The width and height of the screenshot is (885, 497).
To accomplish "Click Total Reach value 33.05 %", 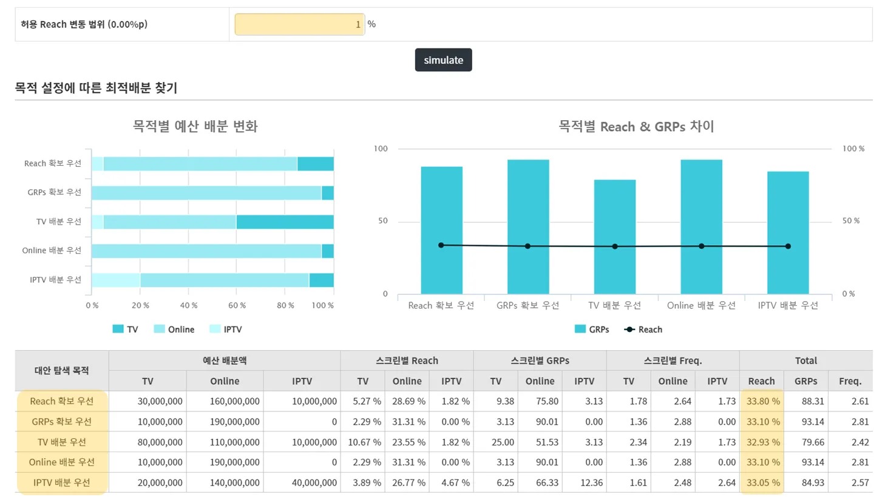I will [762, 482].
